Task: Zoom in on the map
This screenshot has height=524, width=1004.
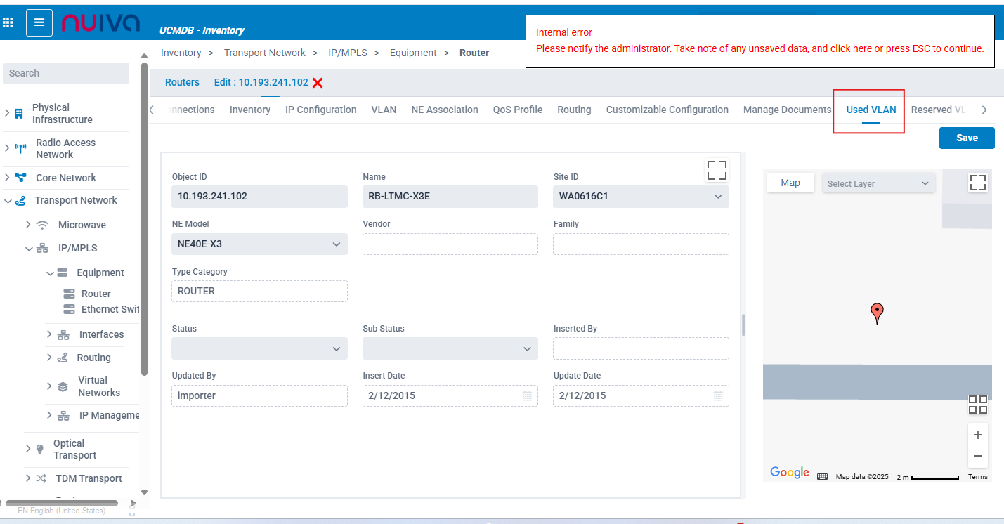Action: click(x=977, y=435)
